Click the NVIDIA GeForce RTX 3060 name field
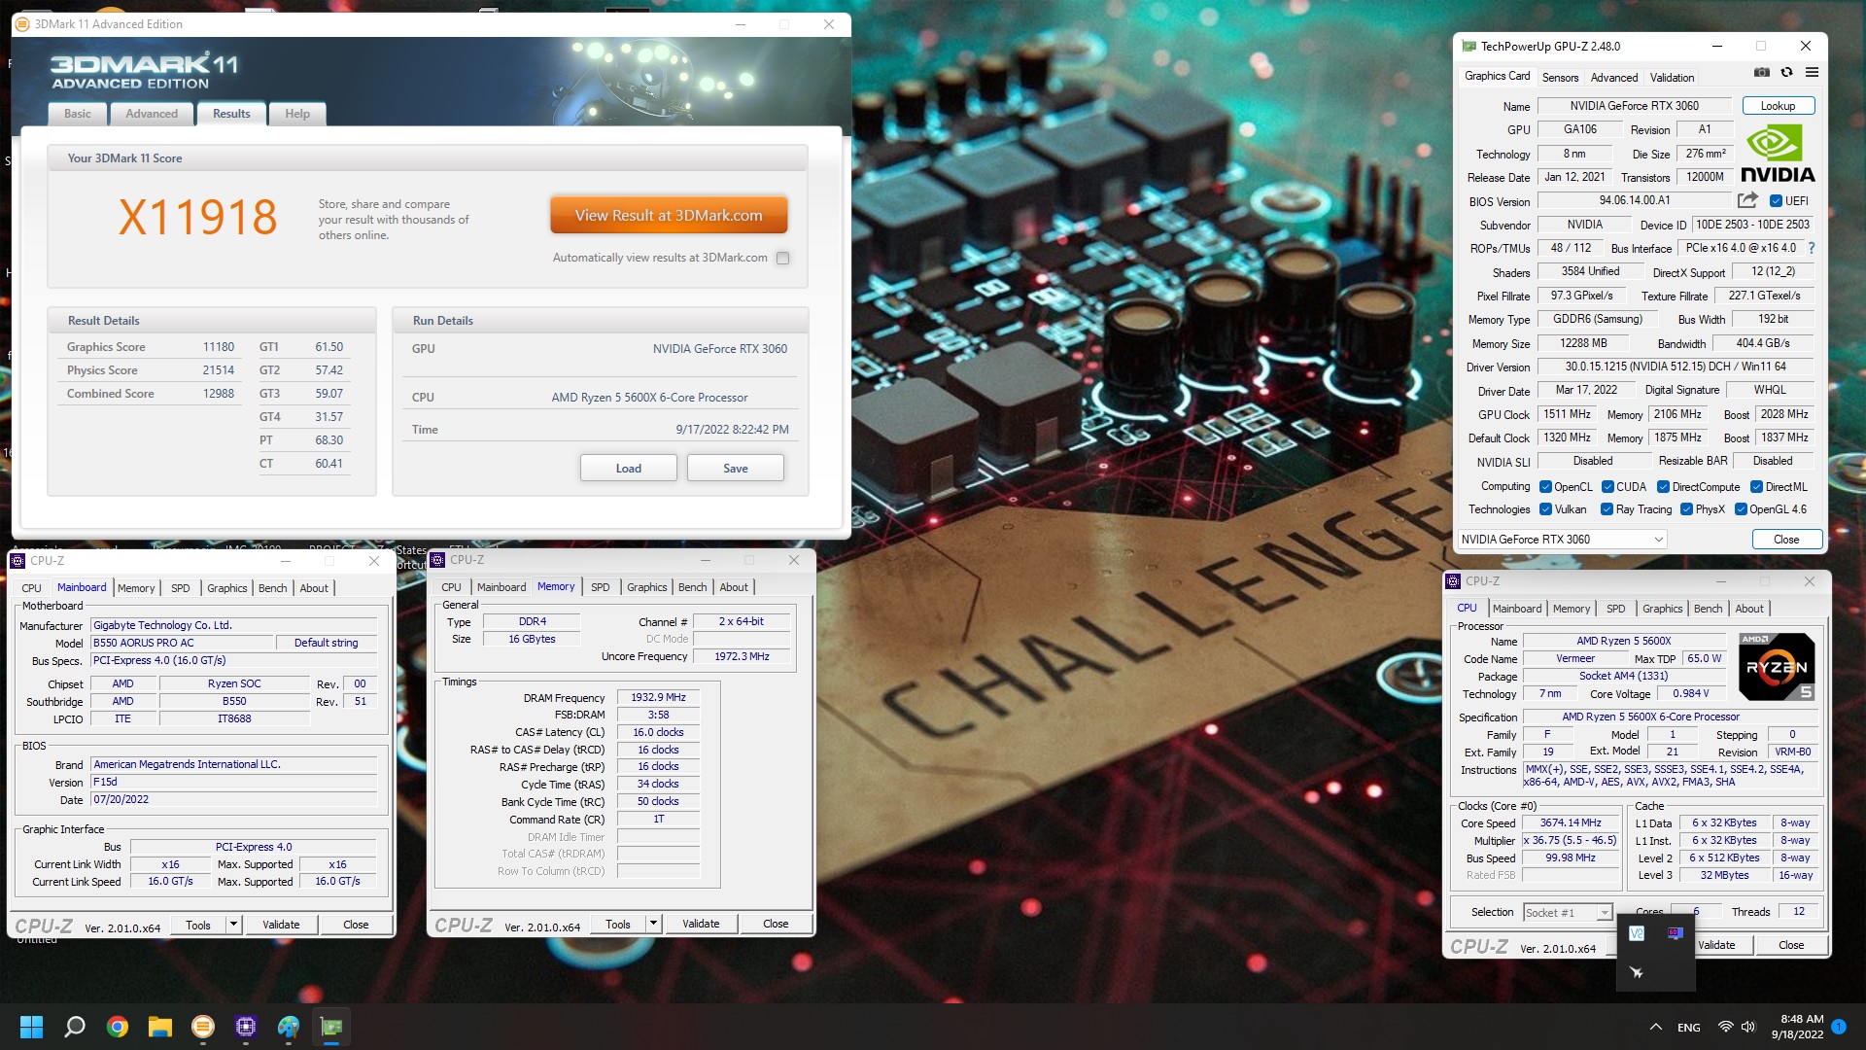The width and height of the screenshot is (1866, 1050). coord(1635,106)
